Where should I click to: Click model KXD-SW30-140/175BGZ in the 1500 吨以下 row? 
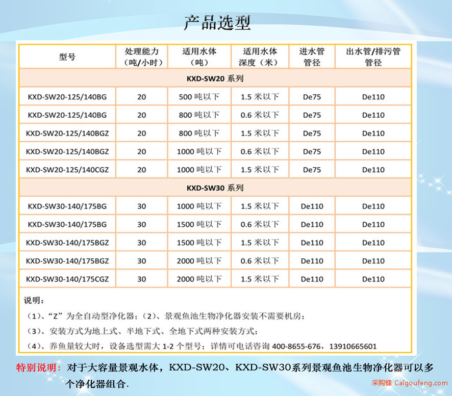pyautogui.click(x=67, y=243)
